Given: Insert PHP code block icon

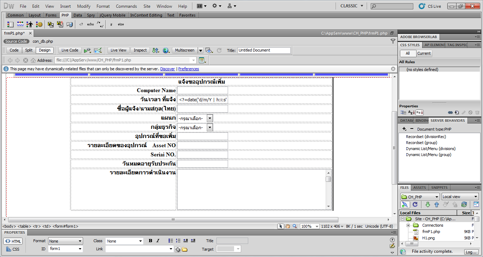Looking at the screenshot, I should 81,24.
